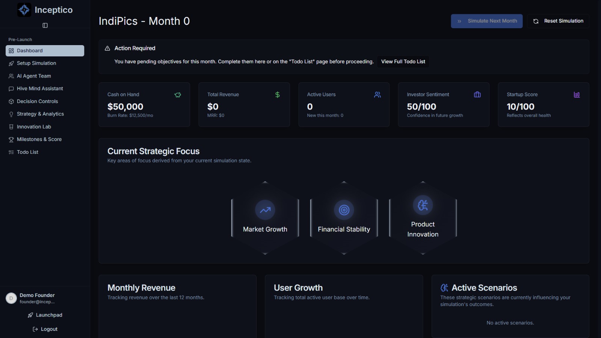Viewport: 601px width, 338px height.
Task: Click the warning triangle in Action Required
Action: [x=107, y=49]
